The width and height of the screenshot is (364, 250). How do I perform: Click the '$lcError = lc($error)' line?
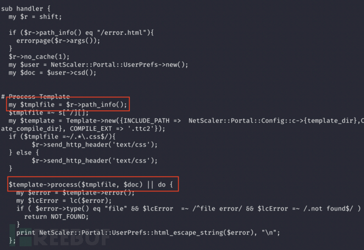click(64, 201)
